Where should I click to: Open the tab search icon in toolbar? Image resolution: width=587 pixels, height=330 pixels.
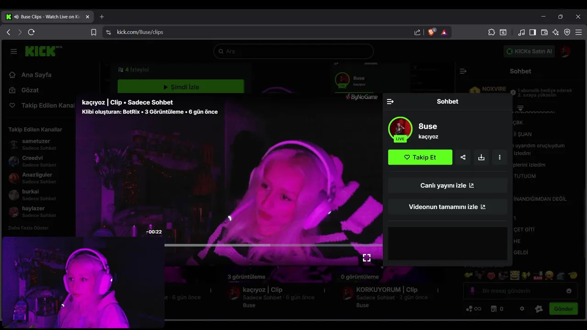503,32
